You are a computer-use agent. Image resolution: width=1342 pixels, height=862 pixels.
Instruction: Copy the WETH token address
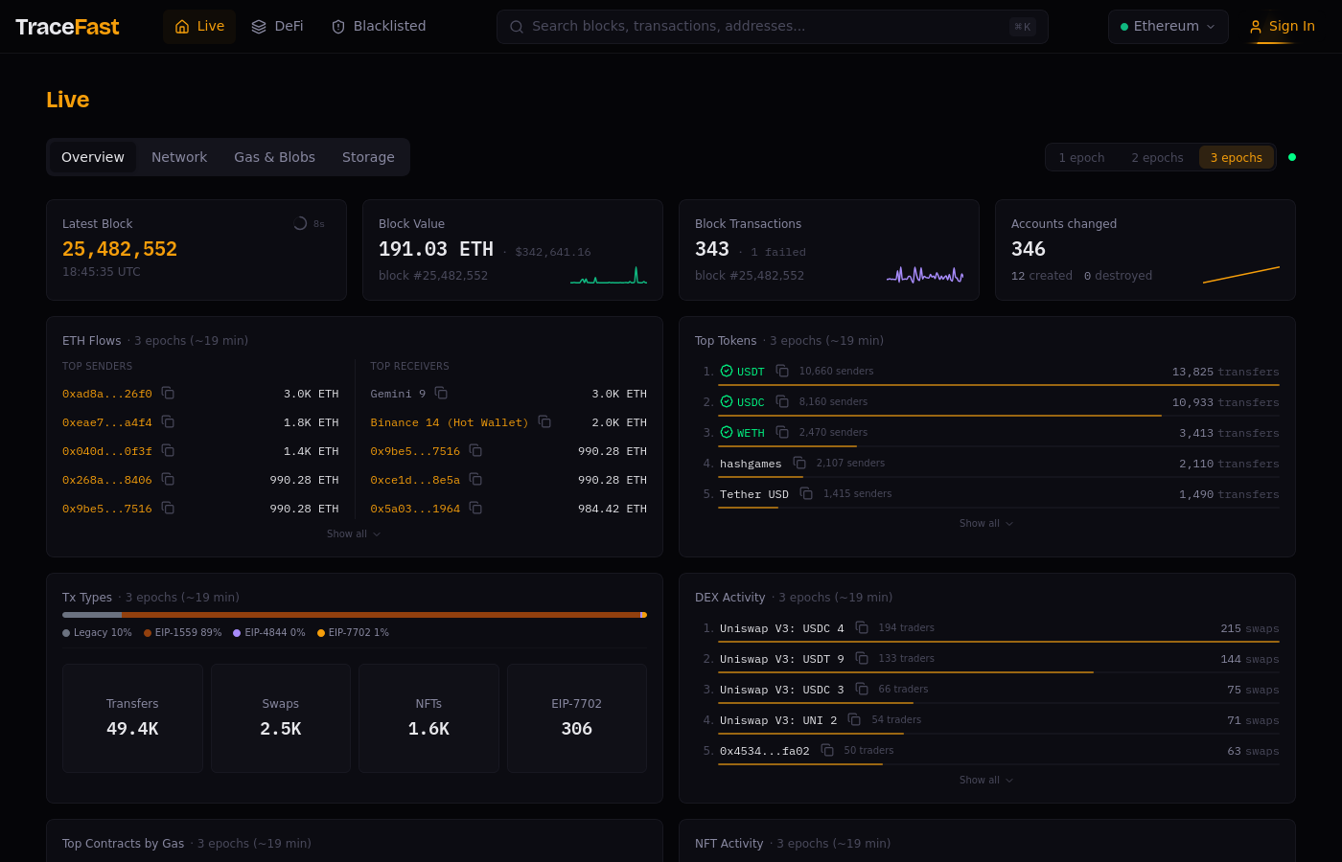pyautogui.click(x=782, y=433)
